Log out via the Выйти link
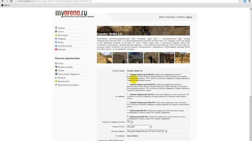 [189, 17]
